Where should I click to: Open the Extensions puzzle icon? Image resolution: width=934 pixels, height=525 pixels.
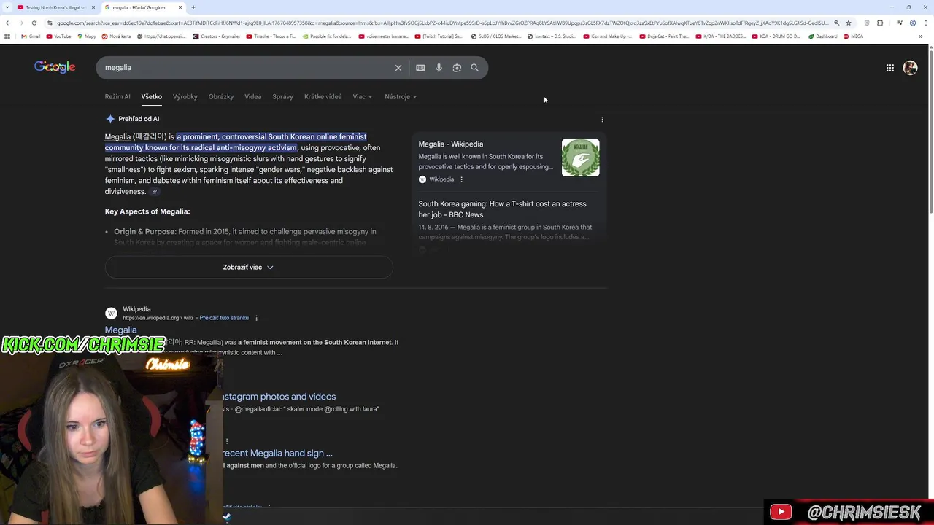[880, 23]
